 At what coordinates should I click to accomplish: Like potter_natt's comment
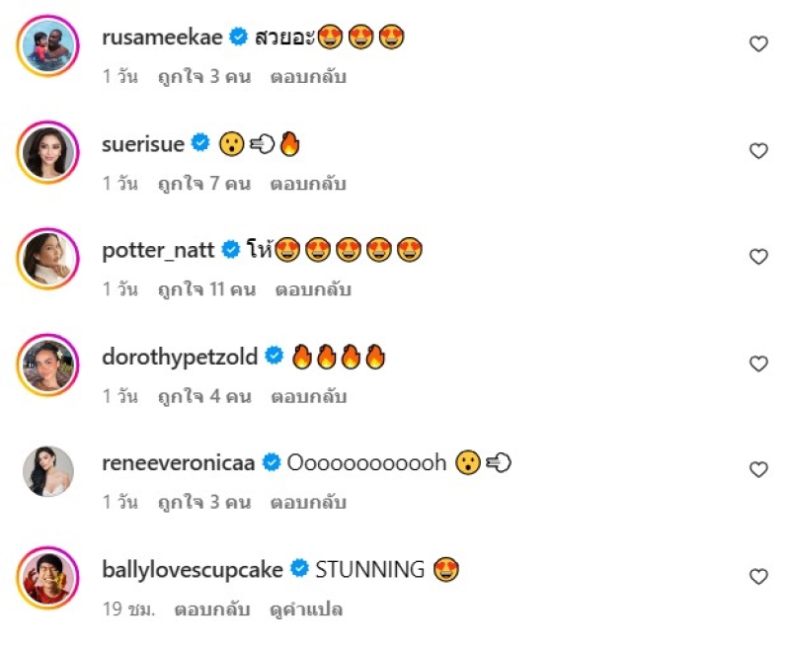pyautogui.click(x=758, y=257)
